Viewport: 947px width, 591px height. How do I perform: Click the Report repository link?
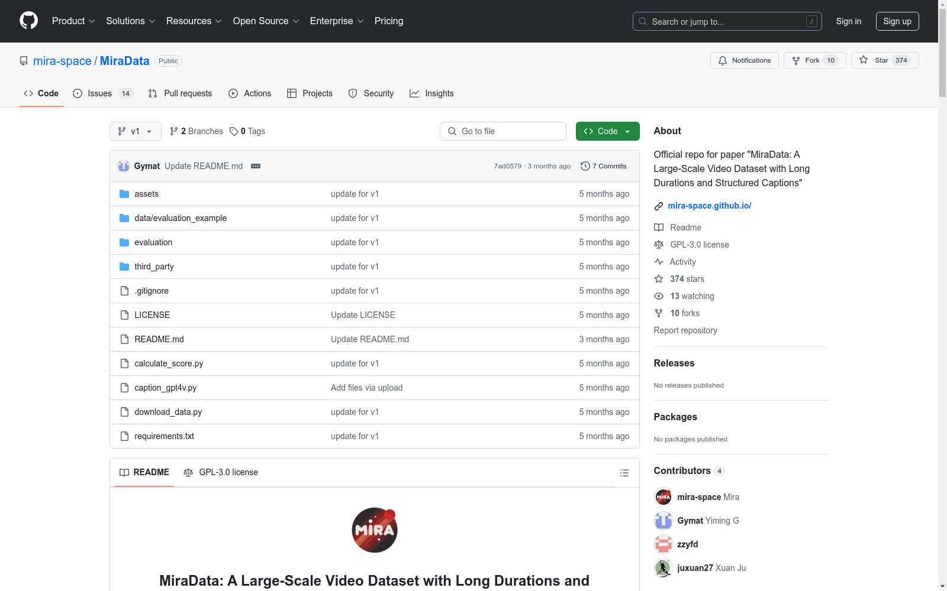[x=685, y=330]
